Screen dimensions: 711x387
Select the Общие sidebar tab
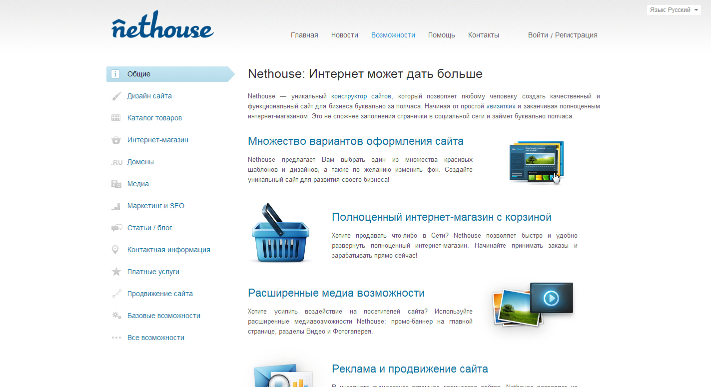170,74
